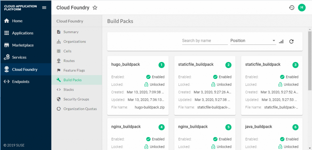
Task: Click the Endpoints icon in left navigation
Action: click(x=6, y=82)
